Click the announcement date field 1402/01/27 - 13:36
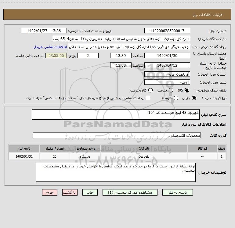Image resolution: width=235 pixels, height=228 pixels. (44, 31)
